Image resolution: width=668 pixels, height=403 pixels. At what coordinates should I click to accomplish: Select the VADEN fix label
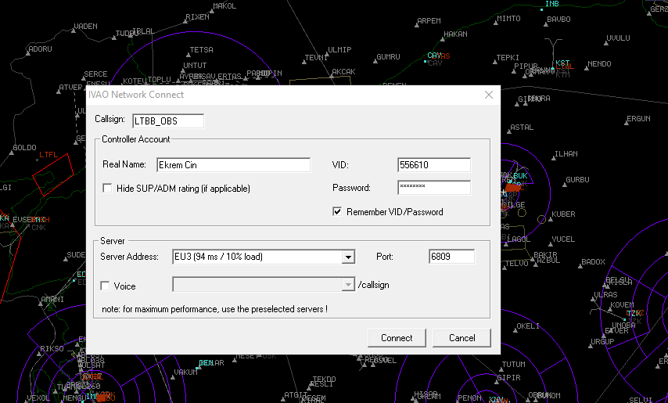pyautogui.click(x=85, y=27)
